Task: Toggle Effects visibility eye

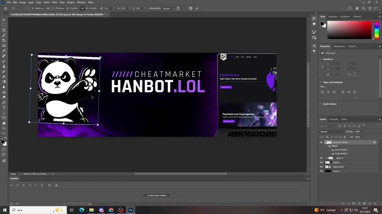Action: coord(329,146)
